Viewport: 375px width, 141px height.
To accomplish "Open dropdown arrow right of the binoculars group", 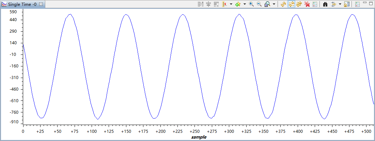I will [x=340, y=4].
